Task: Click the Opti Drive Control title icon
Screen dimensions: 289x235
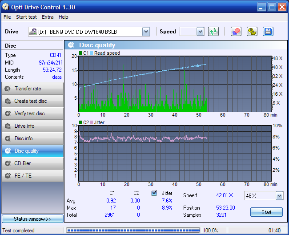Action: click(5, 7)
